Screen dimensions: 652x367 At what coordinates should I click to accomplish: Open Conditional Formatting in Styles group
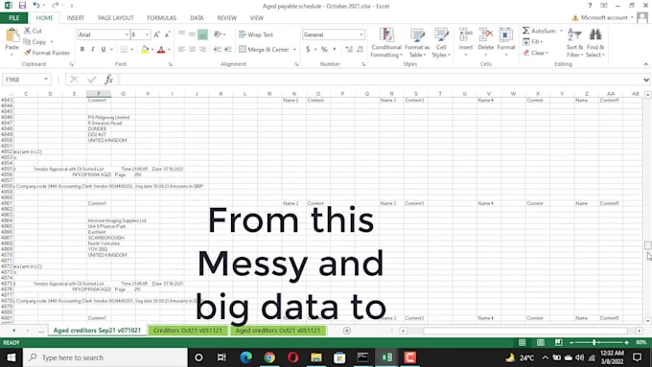[386, 43]
